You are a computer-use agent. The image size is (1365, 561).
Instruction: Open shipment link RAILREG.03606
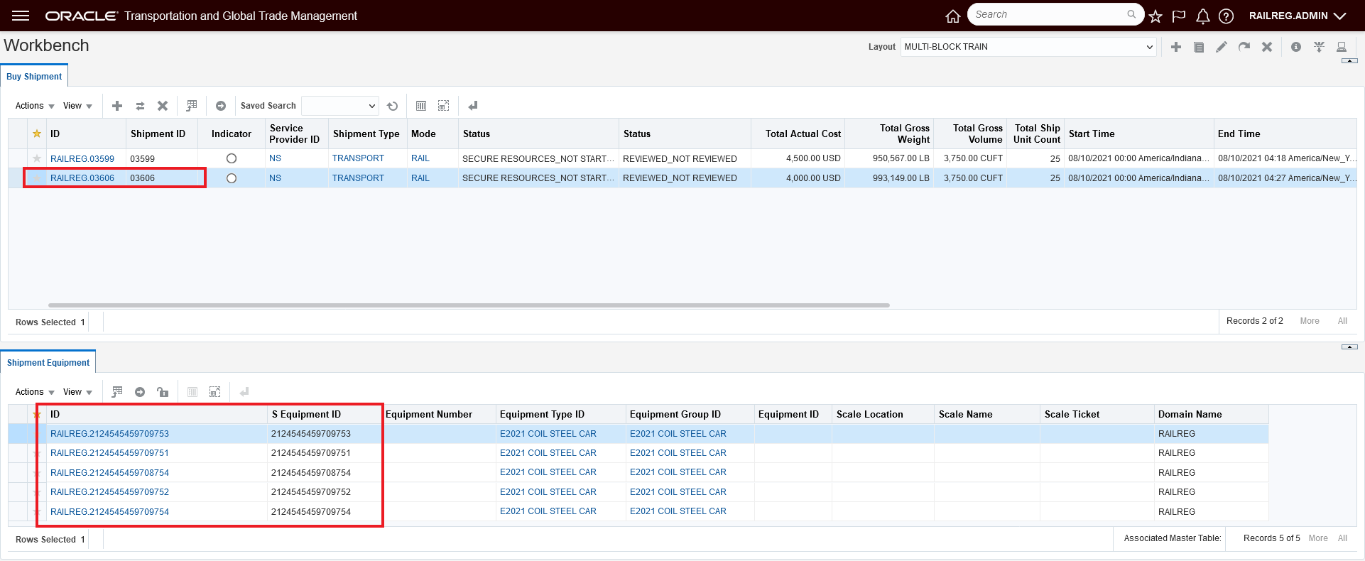(82, 178)
